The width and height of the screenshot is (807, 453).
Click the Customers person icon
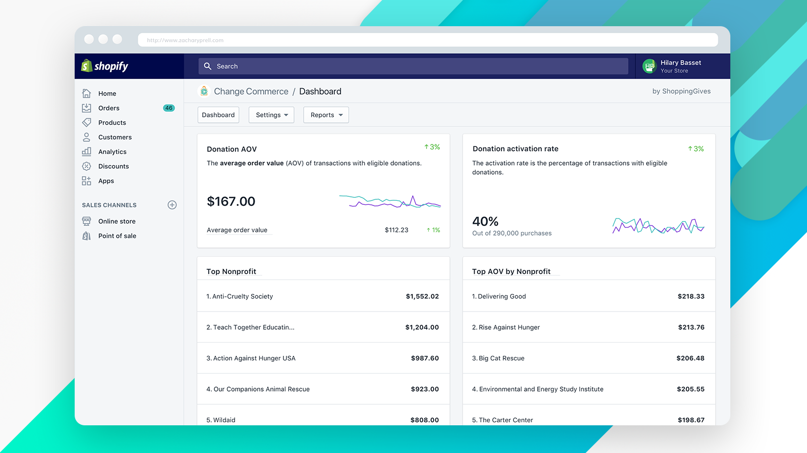point(87,137)
